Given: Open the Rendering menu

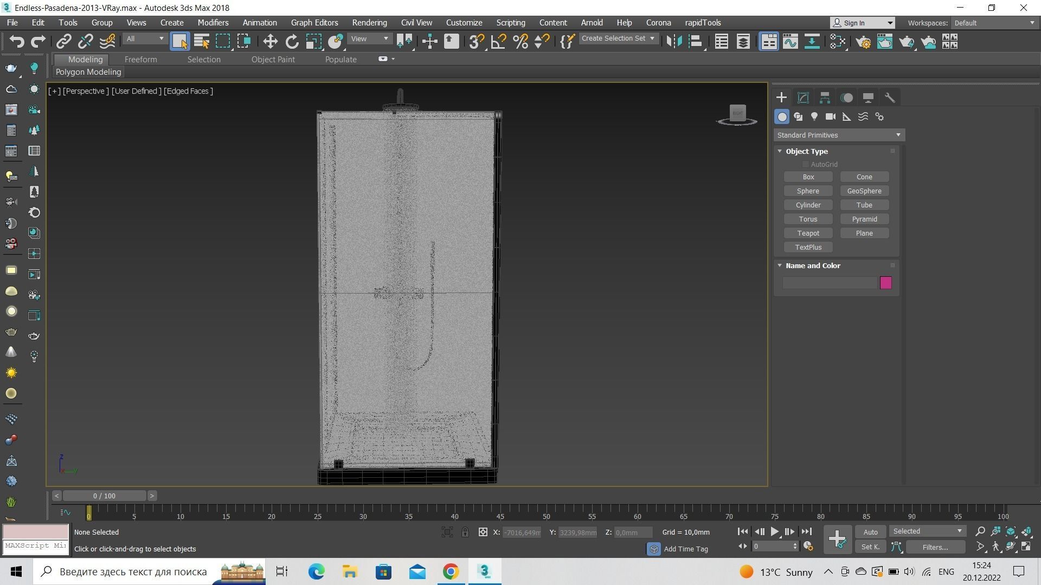Looking at the screenshot, I should pos(369,23).
